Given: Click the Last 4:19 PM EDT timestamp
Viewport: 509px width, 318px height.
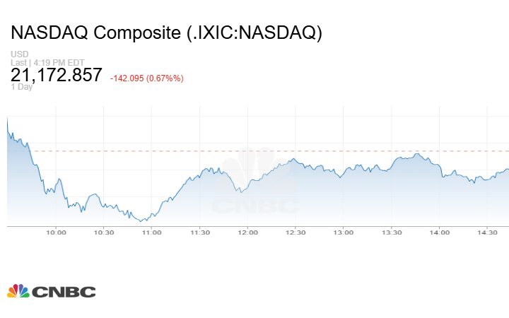Looking at the screenshot, I should (x=47, y=62).
